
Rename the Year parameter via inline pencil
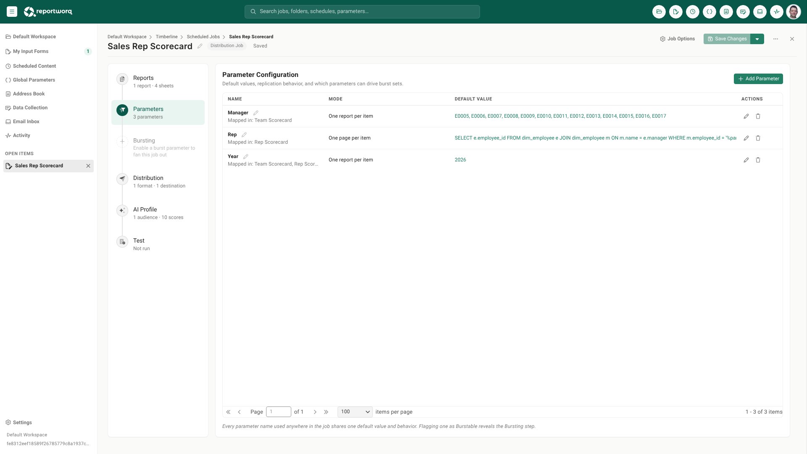click(246, 156)
